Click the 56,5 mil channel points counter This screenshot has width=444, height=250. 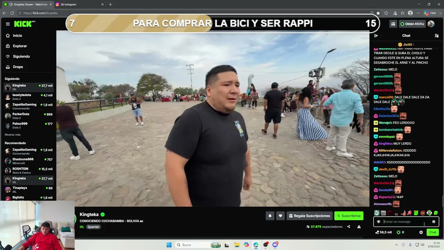(x=383, y=232)
